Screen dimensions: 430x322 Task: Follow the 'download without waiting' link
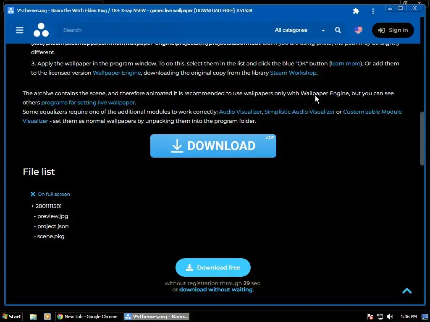coord(216,290)
